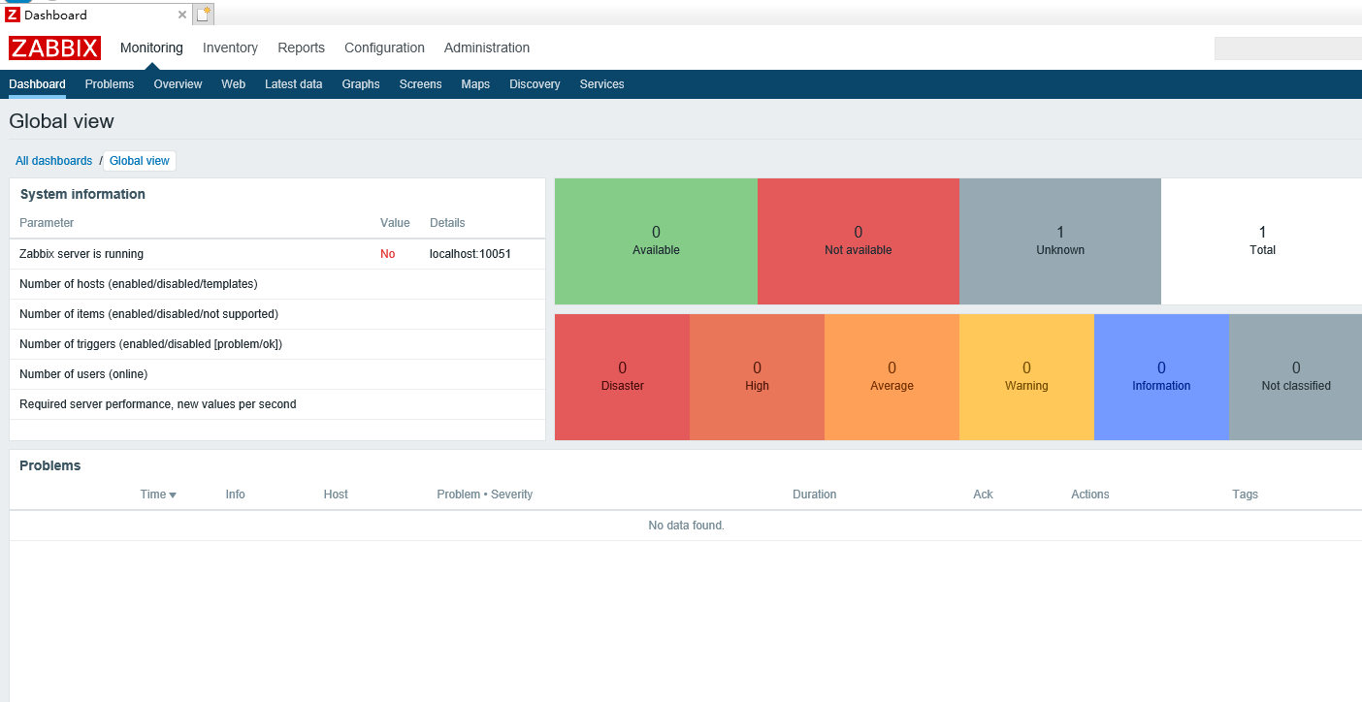The height and width of the screenshot is (702, 1362).
Task: Navigate to the Services tab
Action: [601, 84]
